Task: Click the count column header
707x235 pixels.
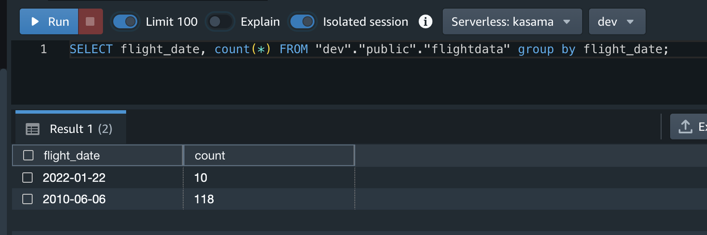Action: pyautogui.click(x=210, y=156)
